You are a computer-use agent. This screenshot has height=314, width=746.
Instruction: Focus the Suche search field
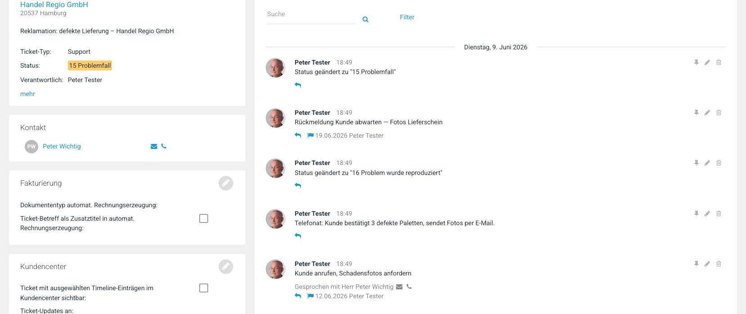[x=311, y=14]
